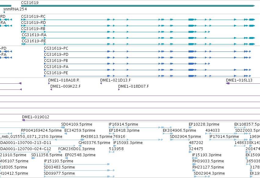Viewport: 260px width, 178px height.
Task: Click the 513958 EST label
Action: [116, 149]
